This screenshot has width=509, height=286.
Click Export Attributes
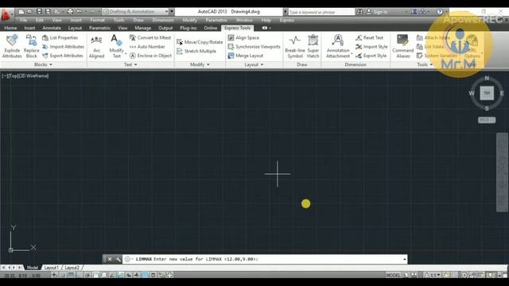point(63,56)
